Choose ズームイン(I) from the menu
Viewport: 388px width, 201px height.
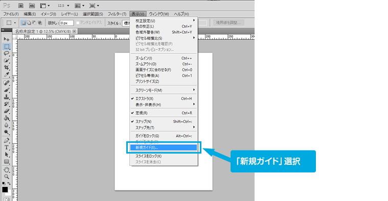163,58
